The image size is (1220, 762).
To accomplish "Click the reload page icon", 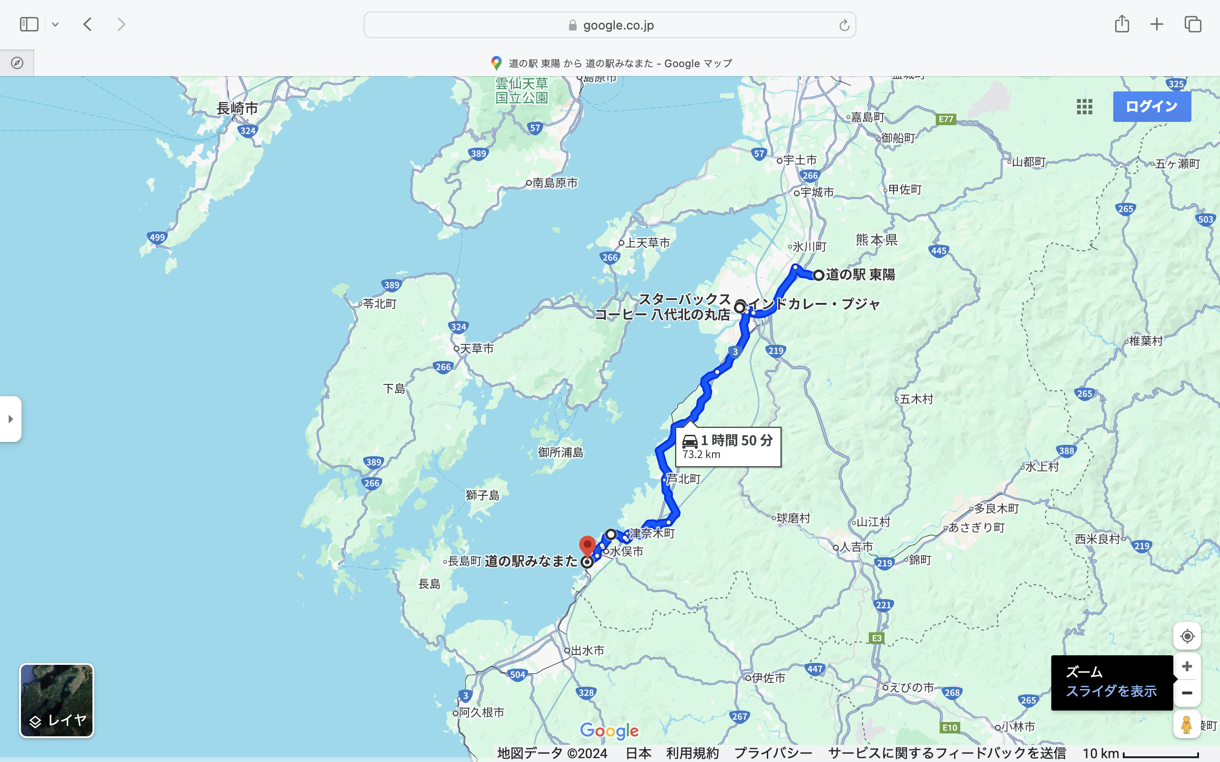I will click(844, 25).
